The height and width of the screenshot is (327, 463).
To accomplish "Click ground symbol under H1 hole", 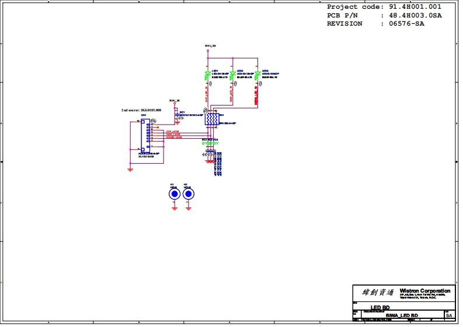I will (175, 209).
